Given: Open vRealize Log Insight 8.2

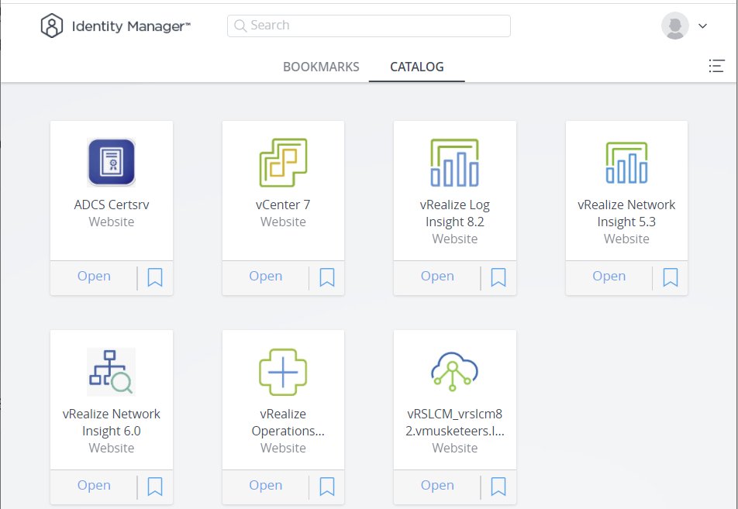Looking at the screenshot, I should 437,276.
